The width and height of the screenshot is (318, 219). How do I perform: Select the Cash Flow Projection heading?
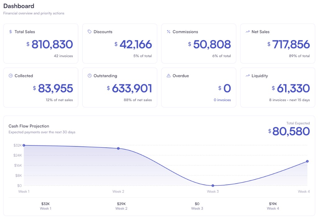click(29, 126)
